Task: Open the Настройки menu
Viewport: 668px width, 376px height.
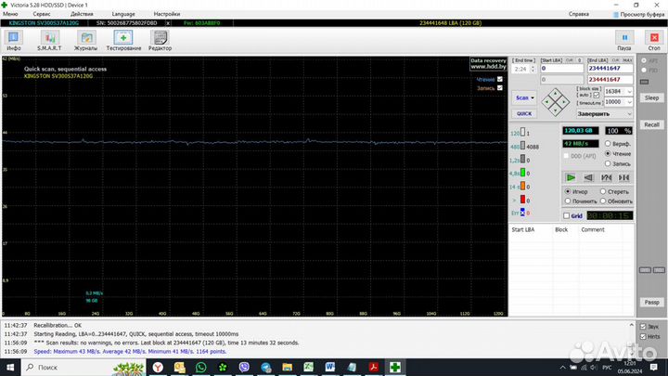Action: [x=167, y=14]
